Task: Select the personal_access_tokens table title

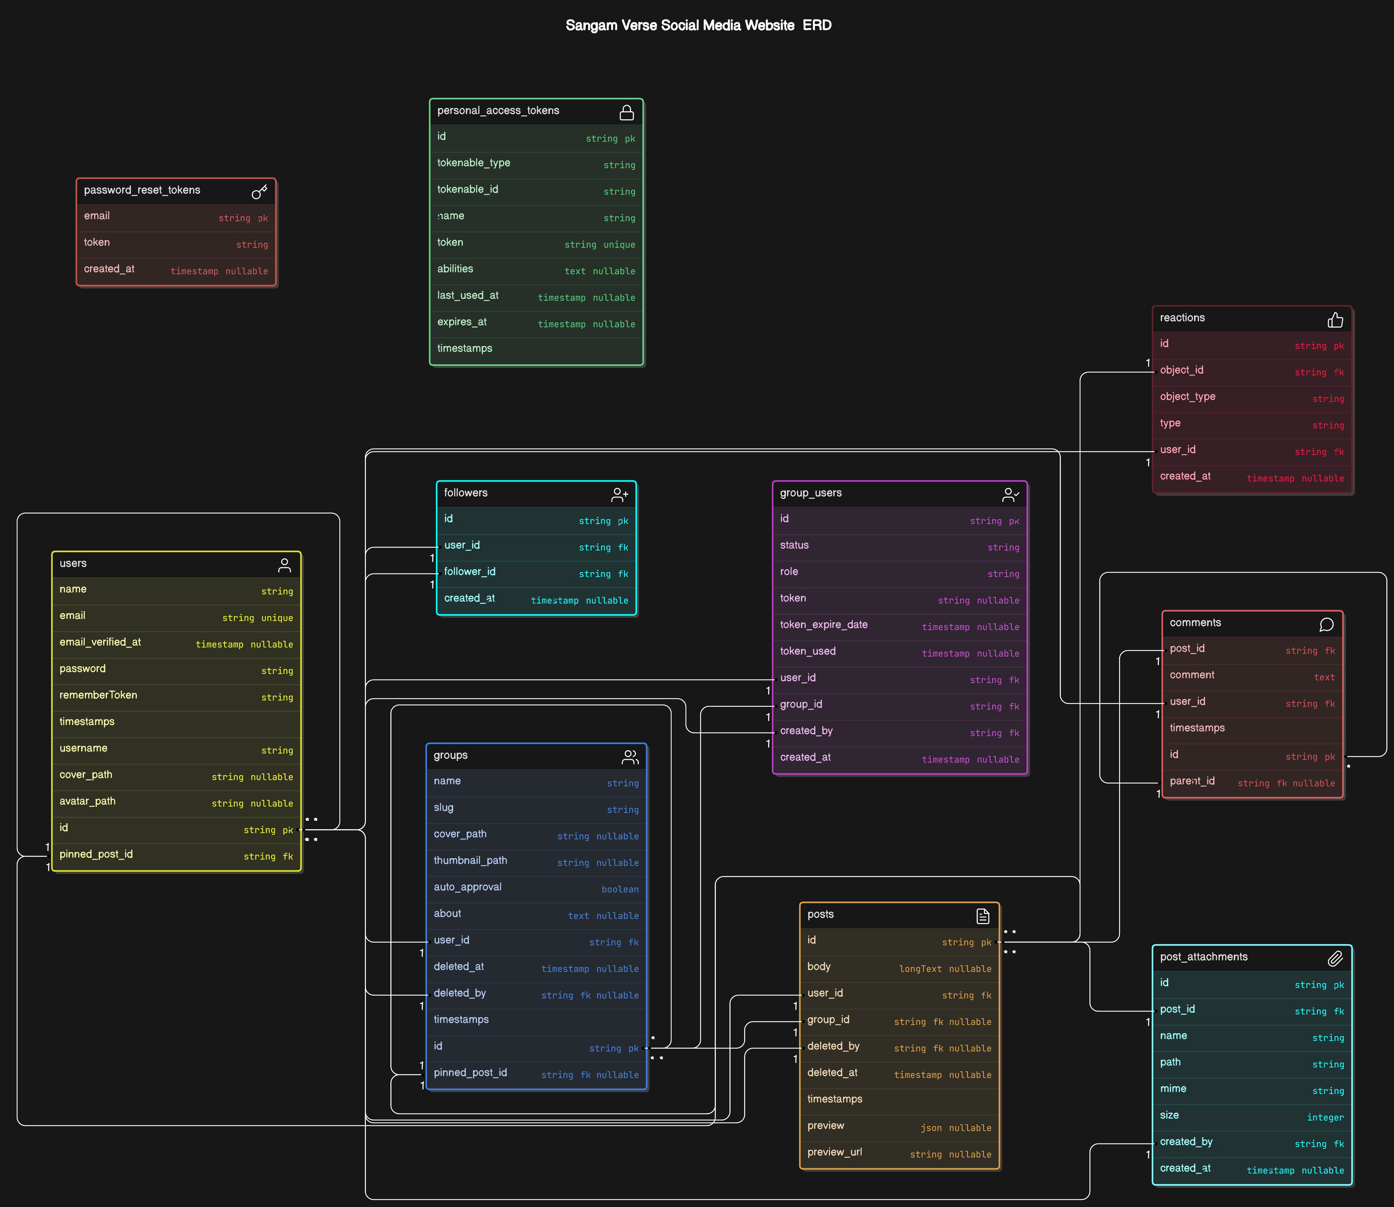Action: tap(498, 111)
